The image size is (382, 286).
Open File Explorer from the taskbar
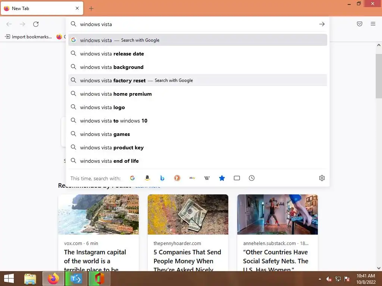click(30, 279)
